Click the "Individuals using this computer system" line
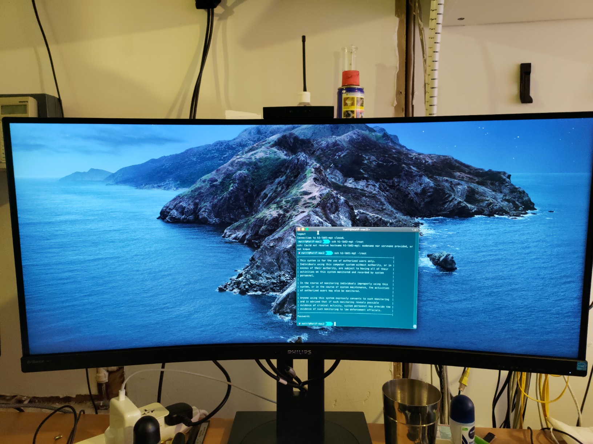Screen dimensions: 593x444 pos(346,264)
